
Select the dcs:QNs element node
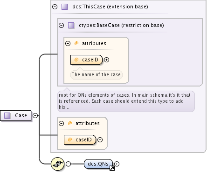[98, 164]
